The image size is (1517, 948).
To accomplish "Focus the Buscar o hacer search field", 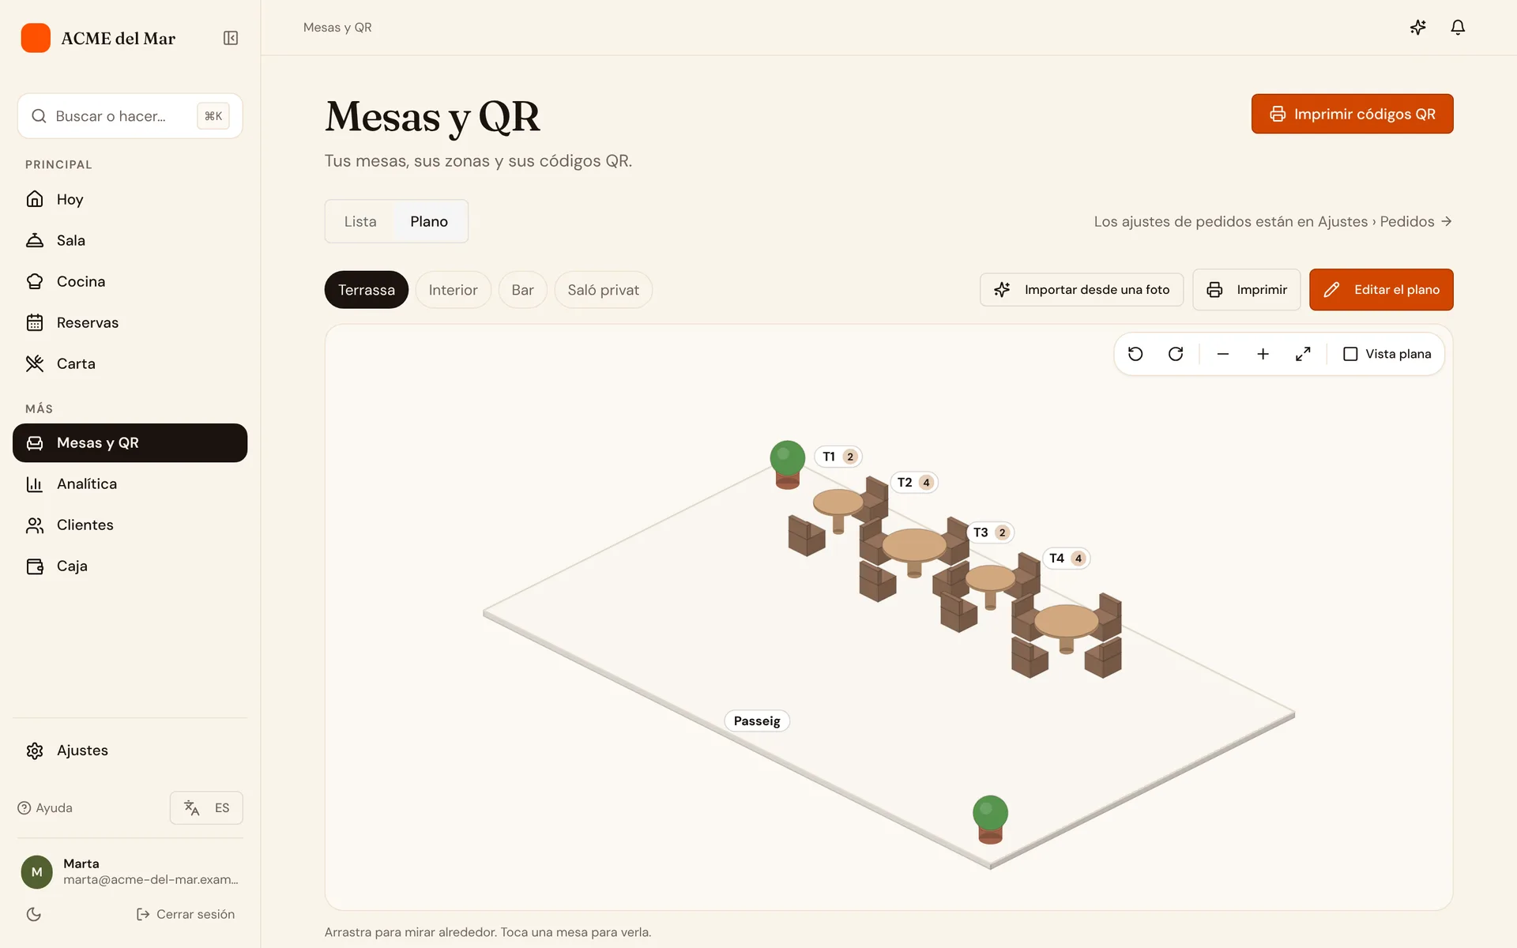I will pyautogui.click(x=130, y=116).
